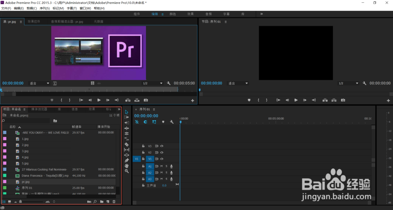Open project panel menu icon
This screenshot has height=210, width=393.
tap(24, 110)
